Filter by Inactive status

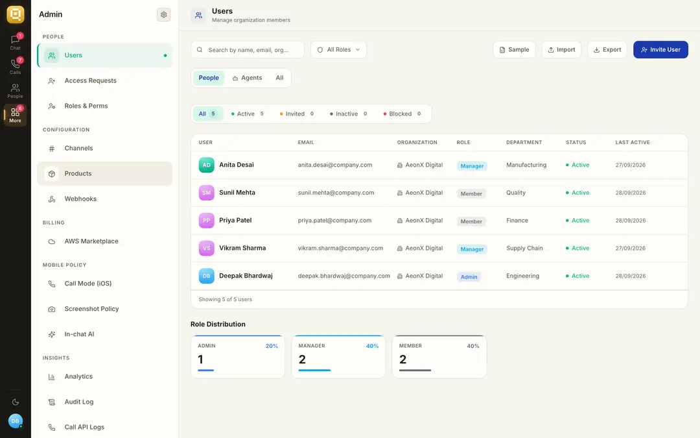tap(348, 114)
